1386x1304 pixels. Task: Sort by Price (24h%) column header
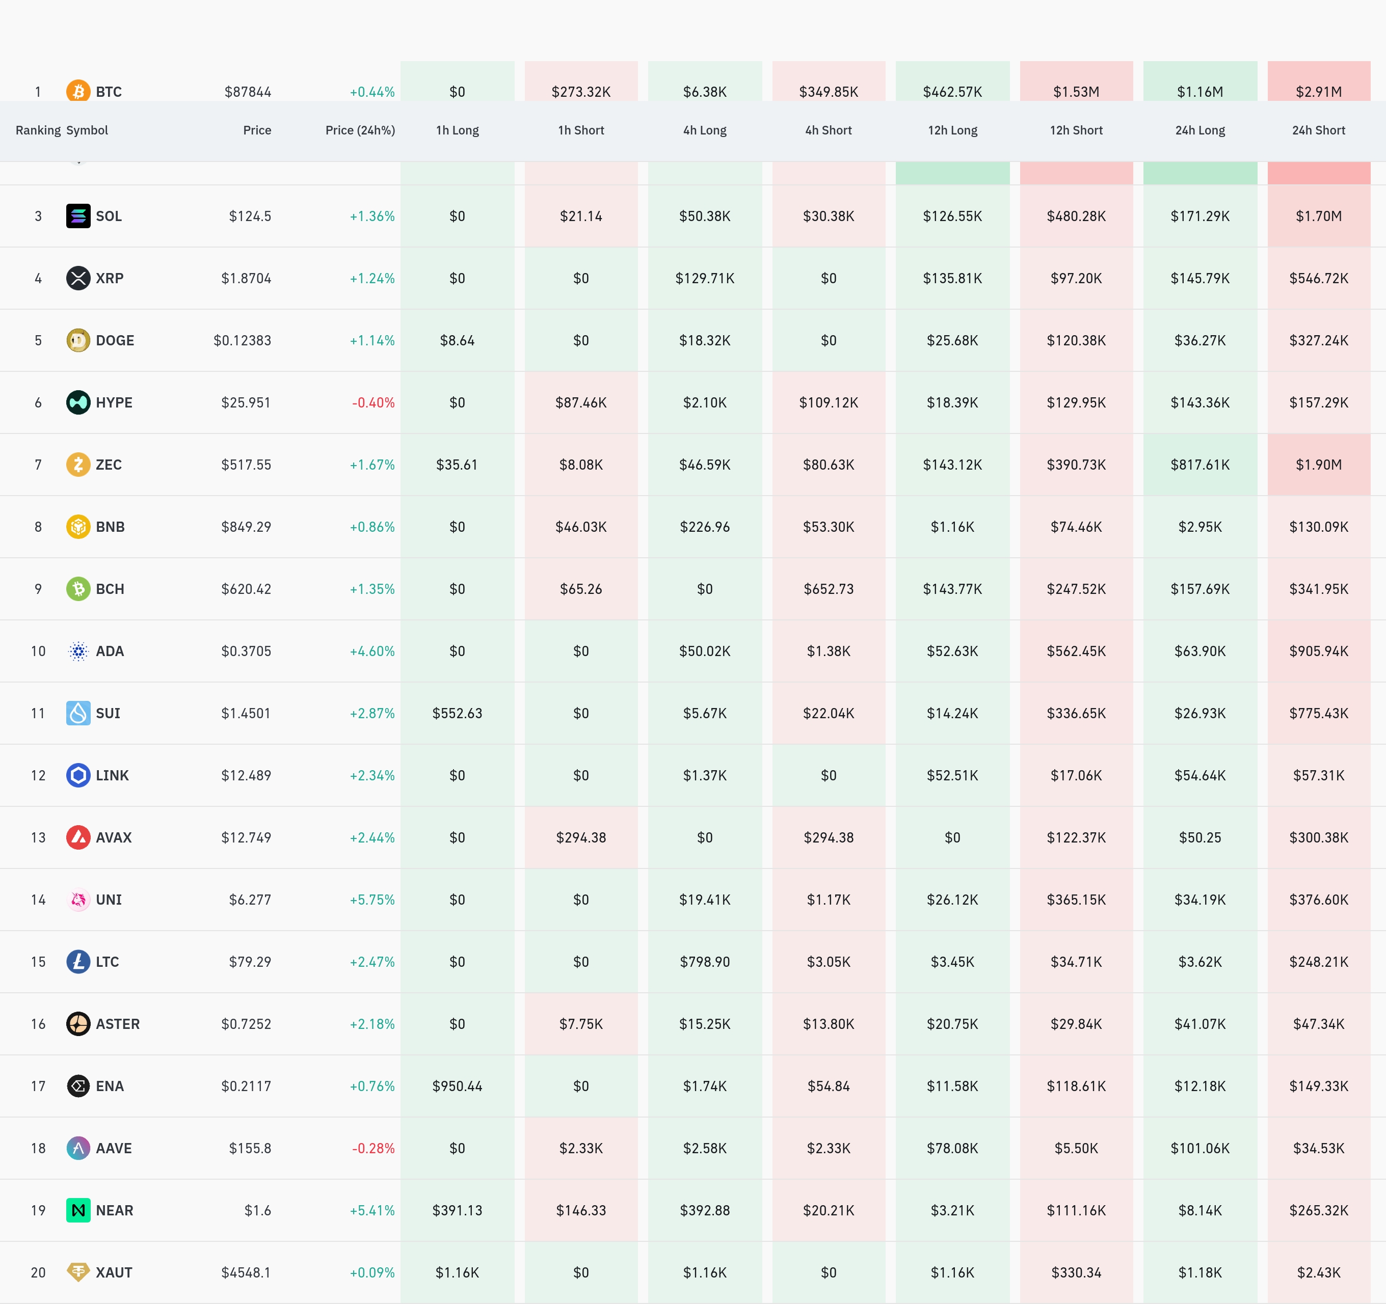[x=360, y=130]
